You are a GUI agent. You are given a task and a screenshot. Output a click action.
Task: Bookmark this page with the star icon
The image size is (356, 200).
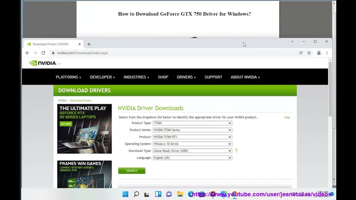pyautogui.click(x=309, y=53)
